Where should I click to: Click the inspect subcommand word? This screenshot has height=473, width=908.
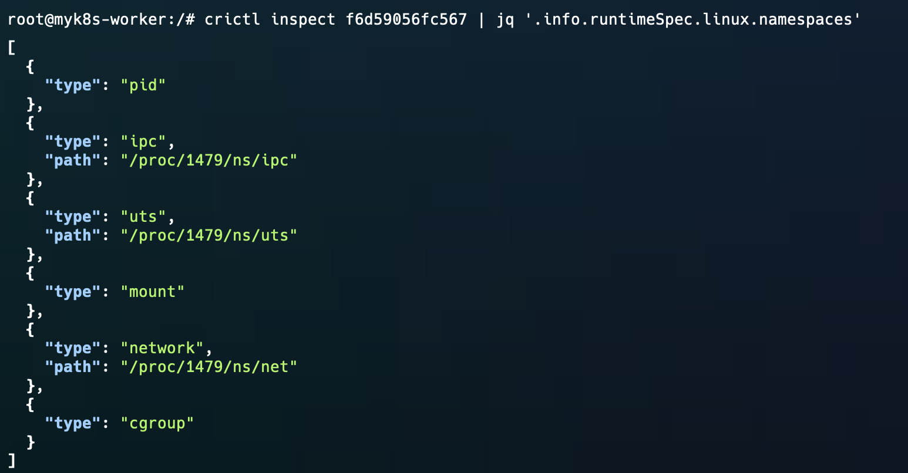pos(303,19)
